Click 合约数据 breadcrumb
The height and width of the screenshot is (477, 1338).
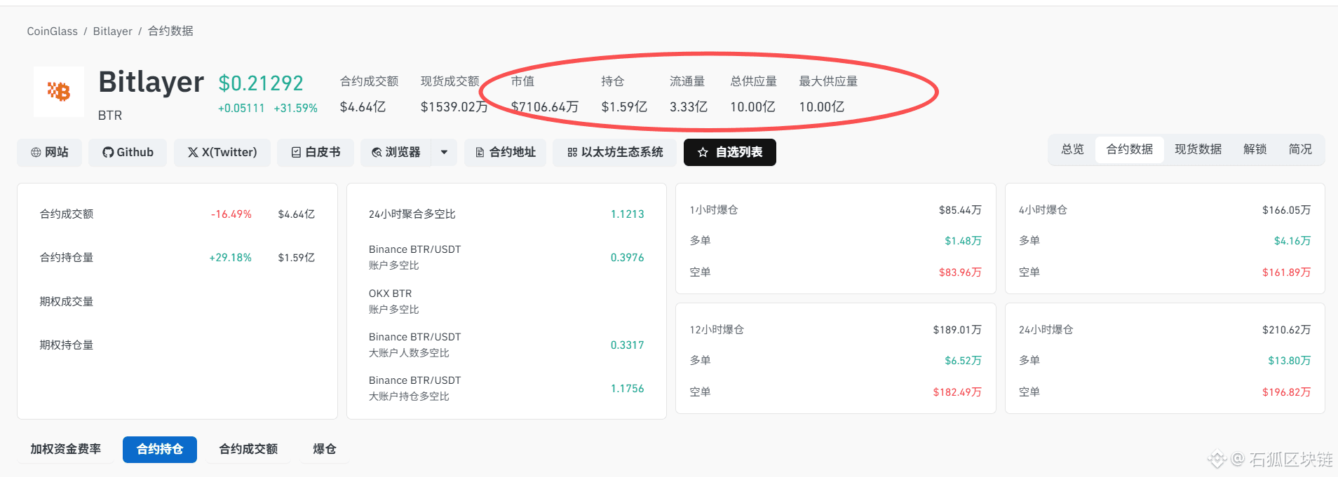click(170, 32)
